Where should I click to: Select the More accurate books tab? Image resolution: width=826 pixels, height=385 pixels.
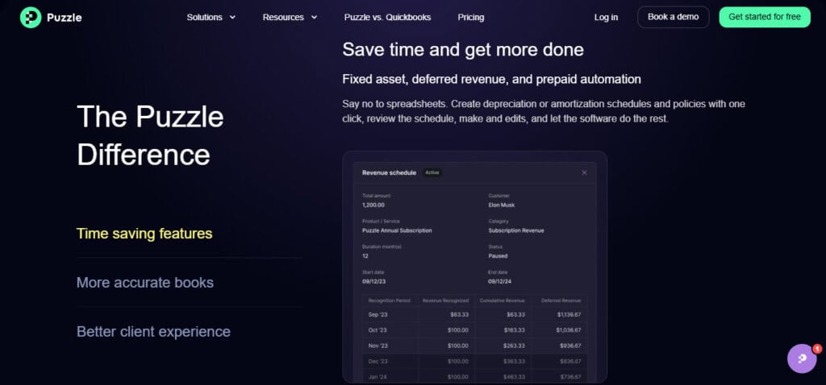pyautogui.click(x=145, y=283)
